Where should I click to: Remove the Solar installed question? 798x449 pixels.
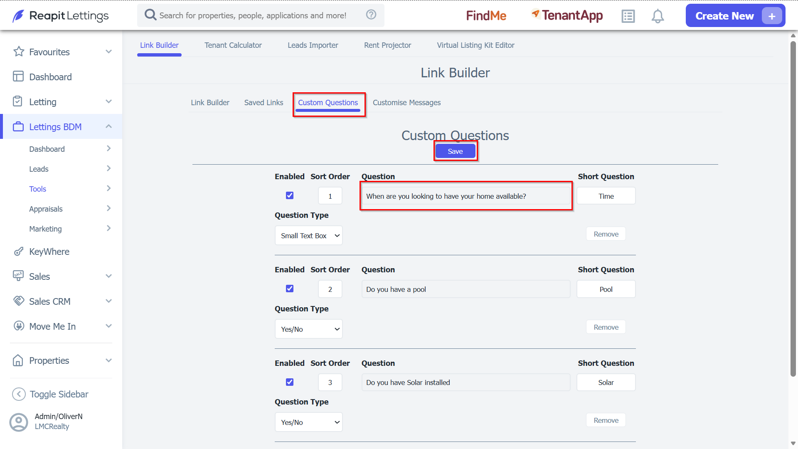tap(606, 420)
